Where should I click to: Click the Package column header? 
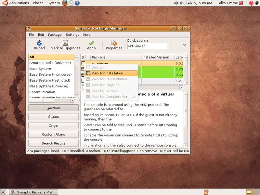click(116, 57)
